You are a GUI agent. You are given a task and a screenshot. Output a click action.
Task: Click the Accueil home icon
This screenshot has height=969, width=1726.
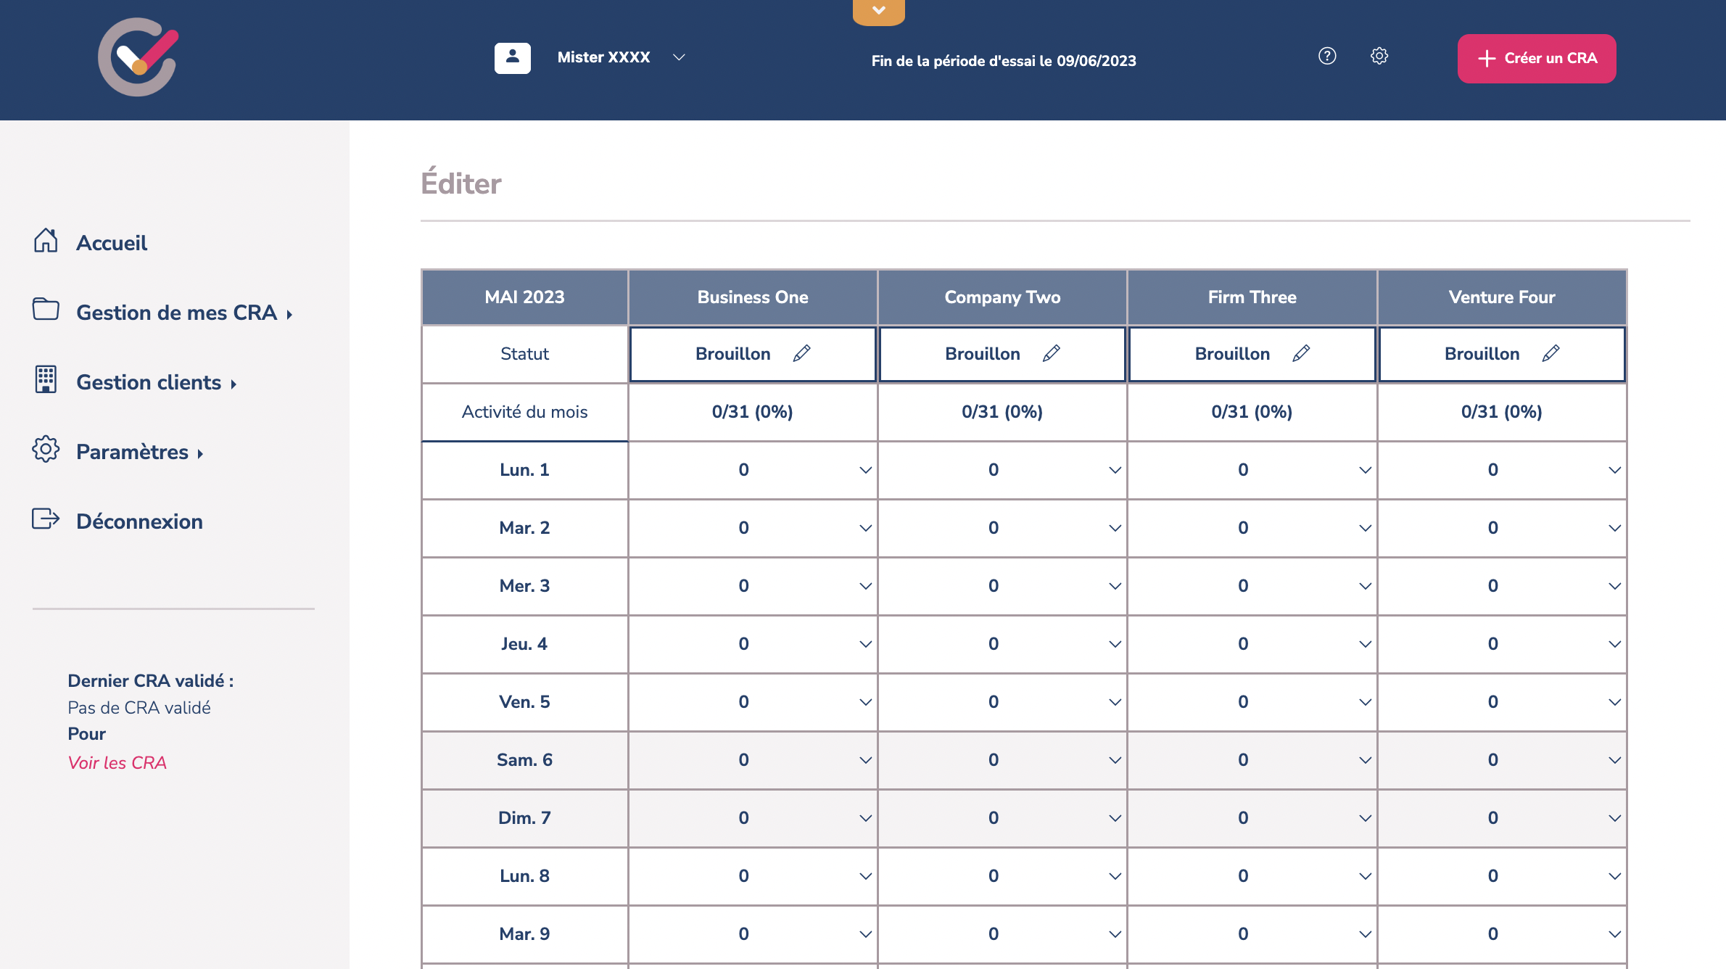(46, 242)
